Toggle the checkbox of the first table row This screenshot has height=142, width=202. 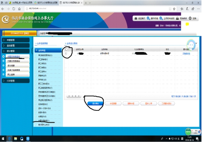pyautogui.click(x=66, y=54)
